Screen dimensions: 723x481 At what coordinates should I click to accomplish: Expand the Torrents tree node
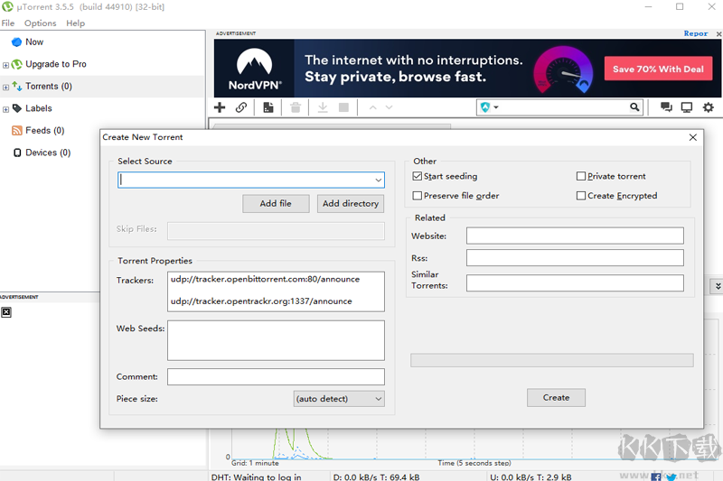[x=5, y=87]
